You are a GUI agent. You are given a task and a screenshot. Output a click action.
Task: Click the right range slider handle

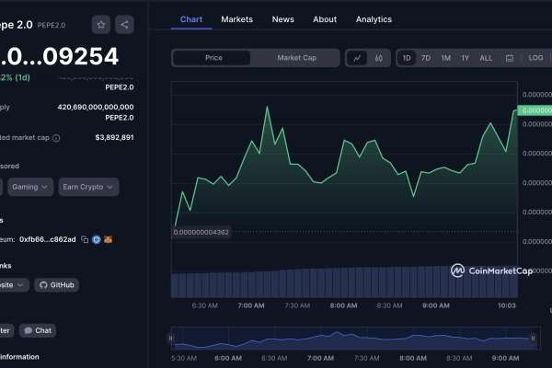(533, 339)
